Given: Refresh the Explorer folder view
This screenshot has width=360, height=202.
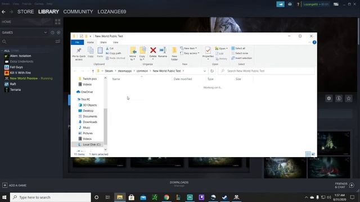Looking at the screenshot, I should coord(212,71).
